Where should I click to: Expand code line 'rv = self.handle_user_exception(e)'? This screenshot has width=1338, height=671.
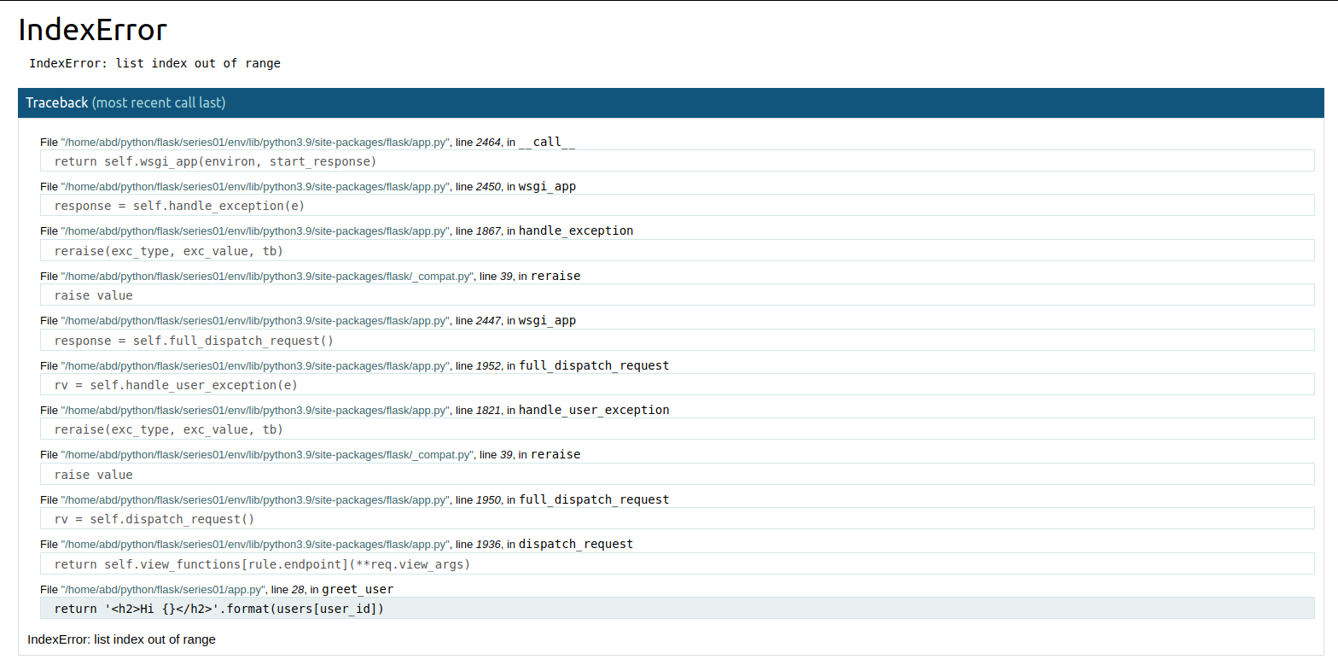[x=677, y=385]
